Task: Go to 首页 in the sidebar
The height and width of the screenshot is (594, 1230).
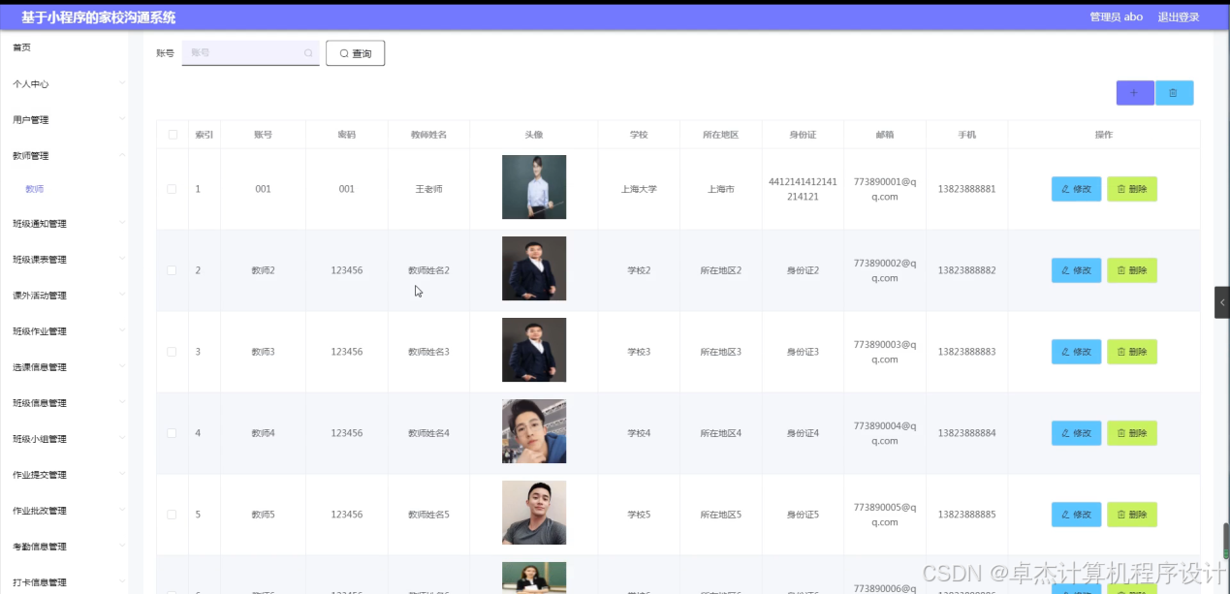Action: pyautogui.click(x=21, y=47)
